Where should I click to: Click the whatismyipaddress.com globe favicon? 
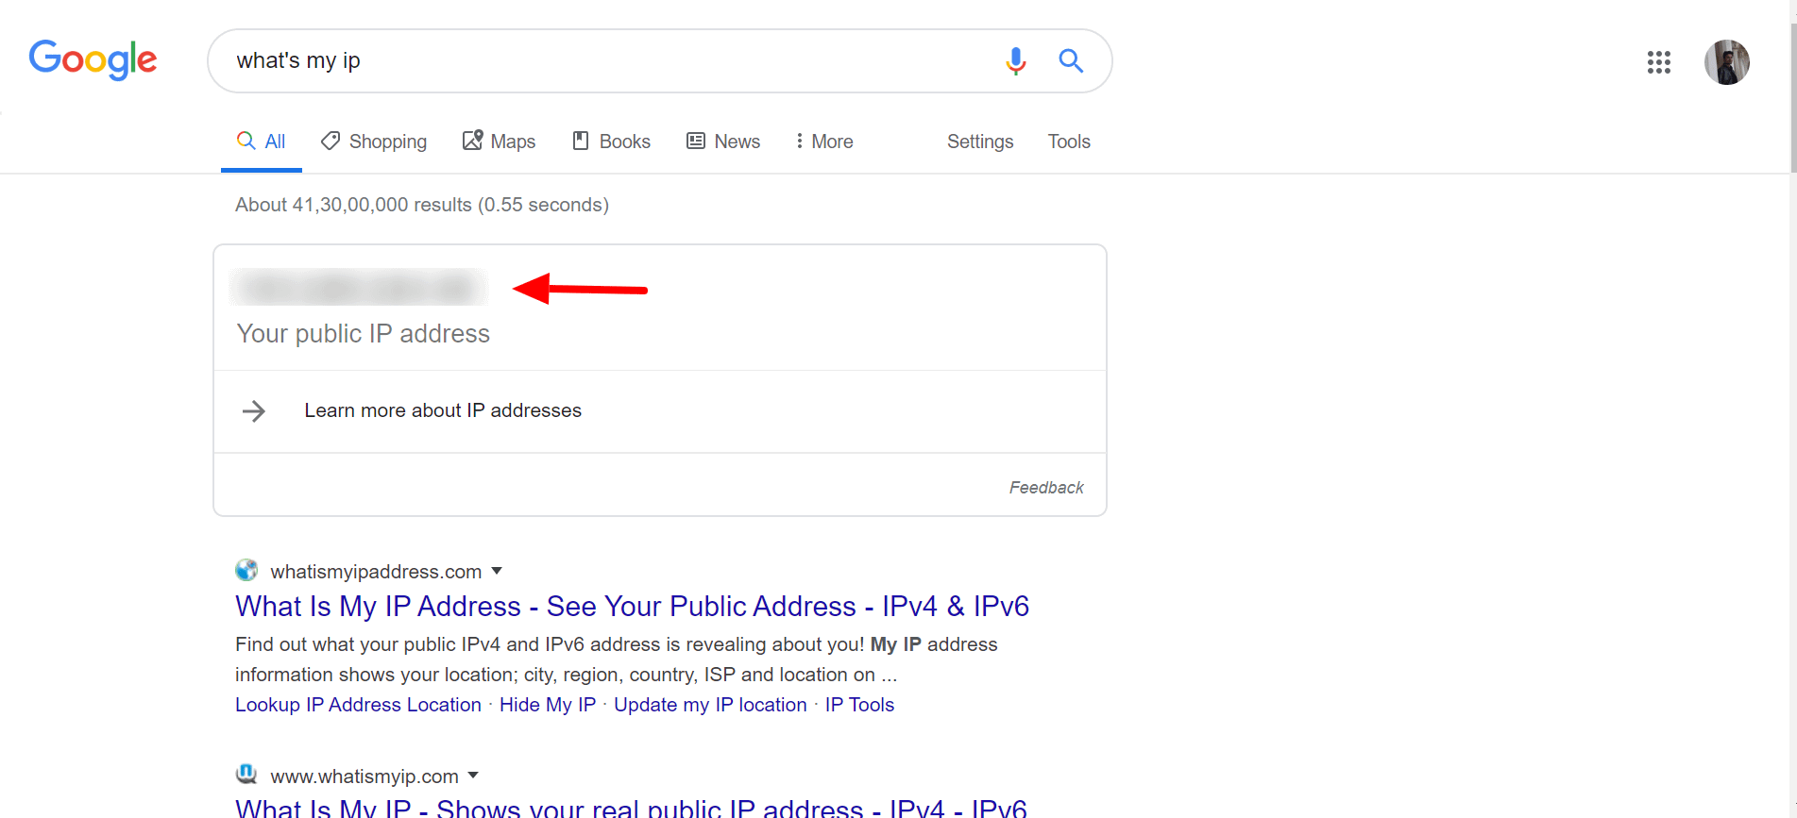[246, 570]
